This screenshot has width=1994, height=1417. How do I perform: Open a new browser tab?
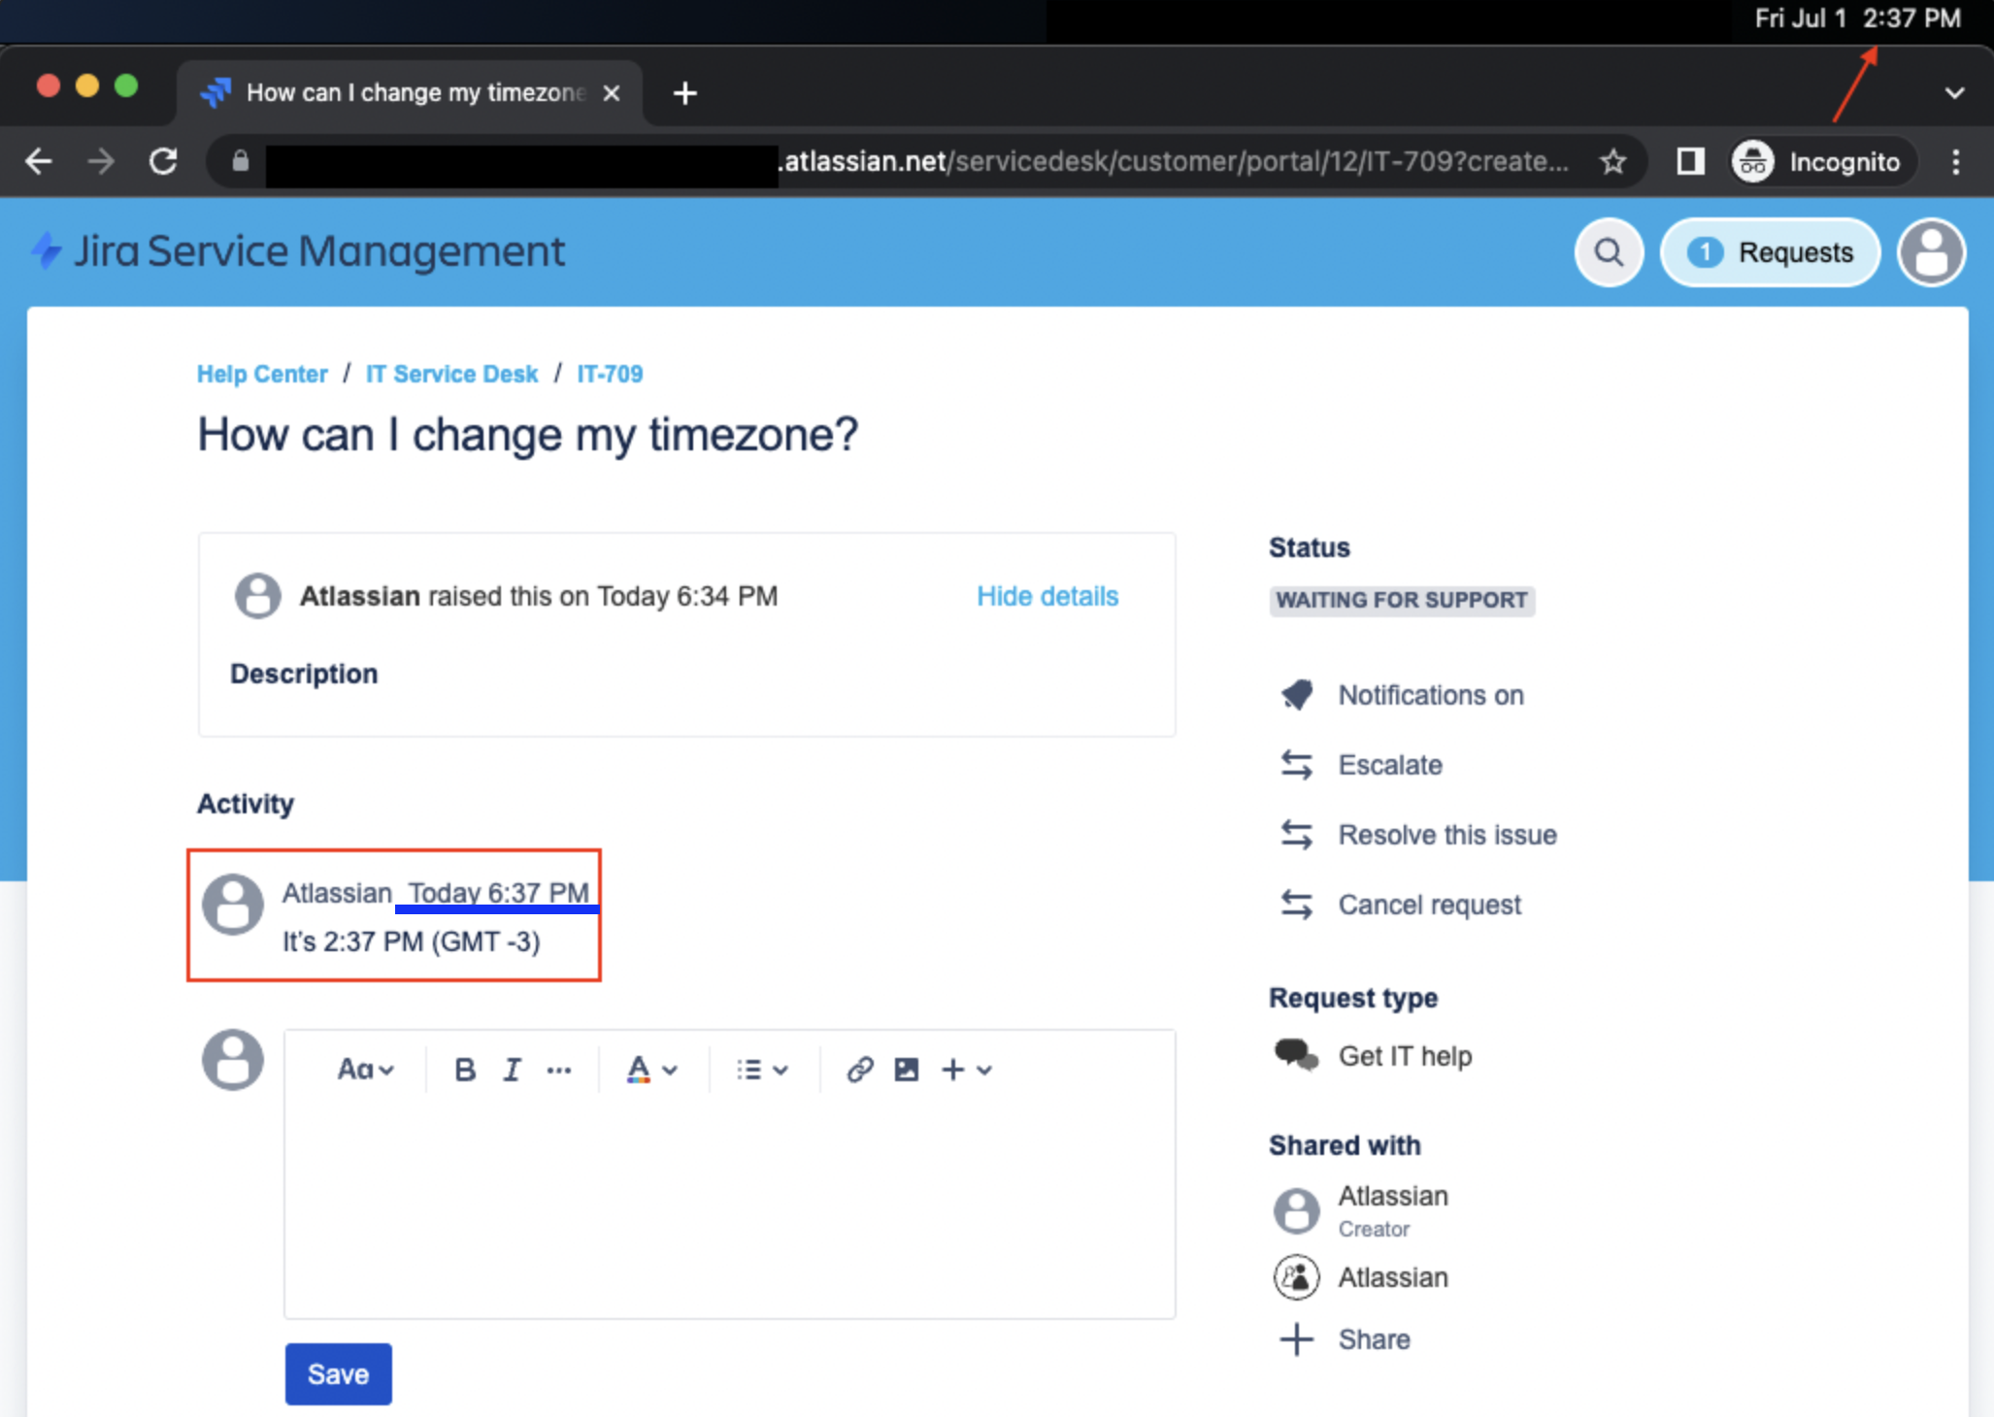[684, 93]
